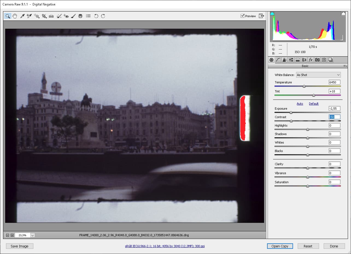Open the Camera Raw preferences dialog icon

pyautogui.click(x=88, y=16)
